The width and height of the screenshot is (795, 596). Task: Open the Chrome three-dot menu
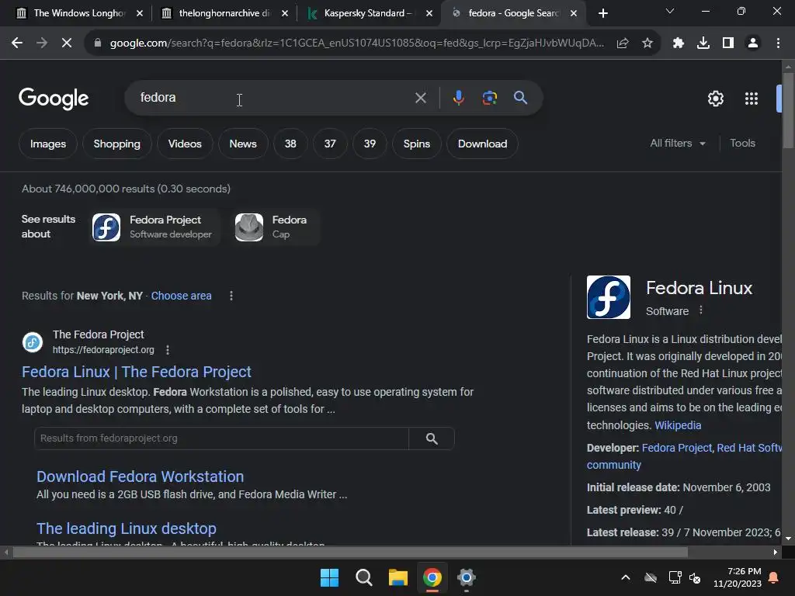[778, 43]
